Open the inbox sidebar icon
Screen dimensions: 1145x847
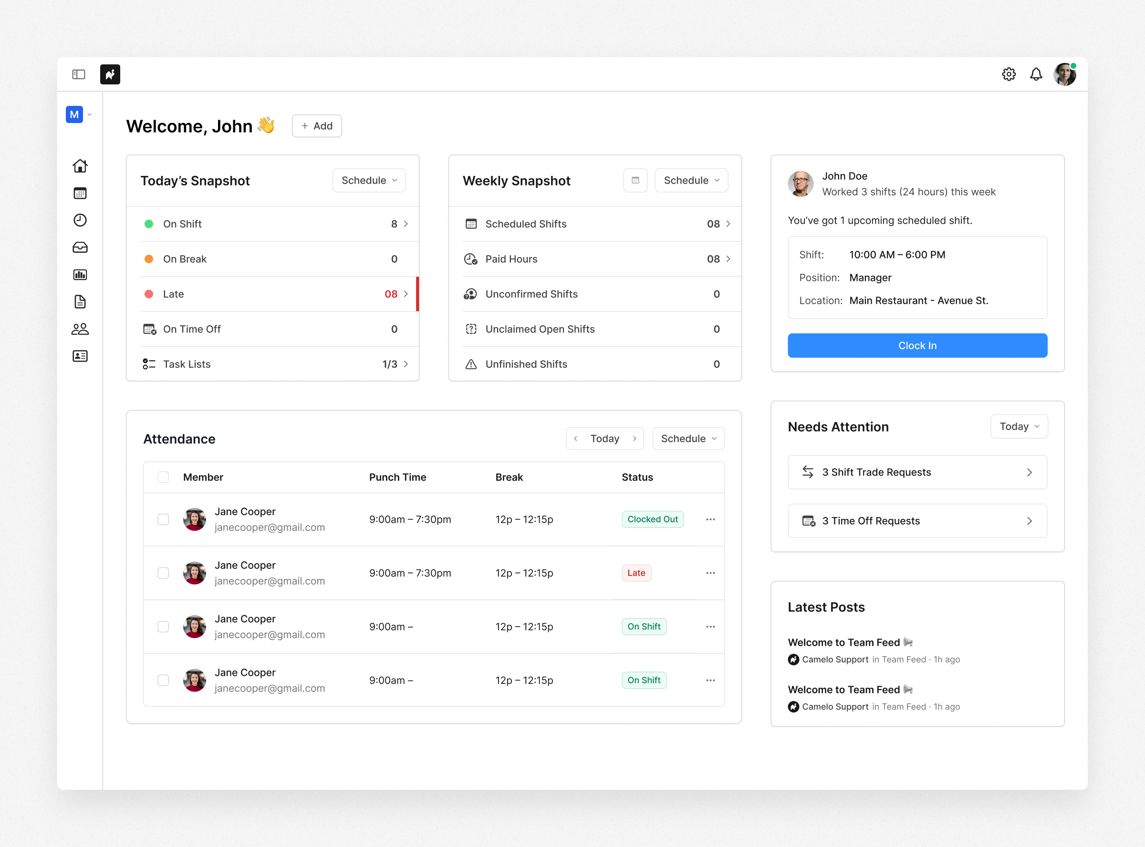80,248
